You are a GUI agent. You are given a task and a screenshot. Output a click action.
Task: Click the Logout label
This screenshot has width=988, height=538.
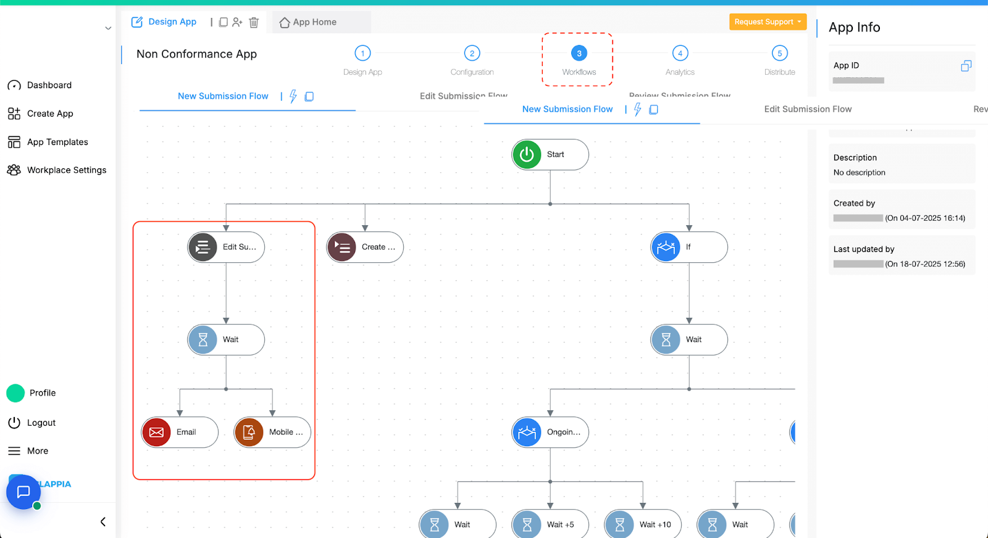[41, 423]
